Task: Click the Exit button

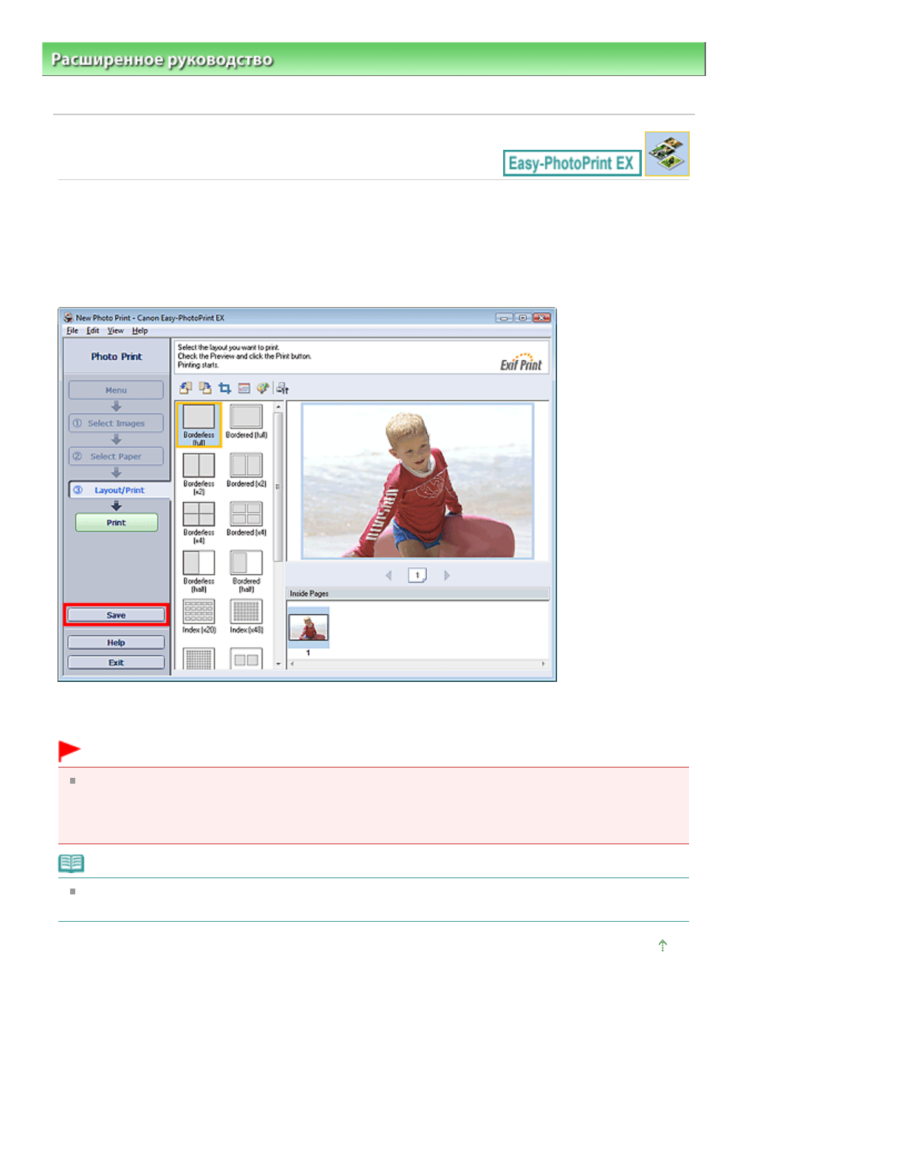Action: pos(116,663)
